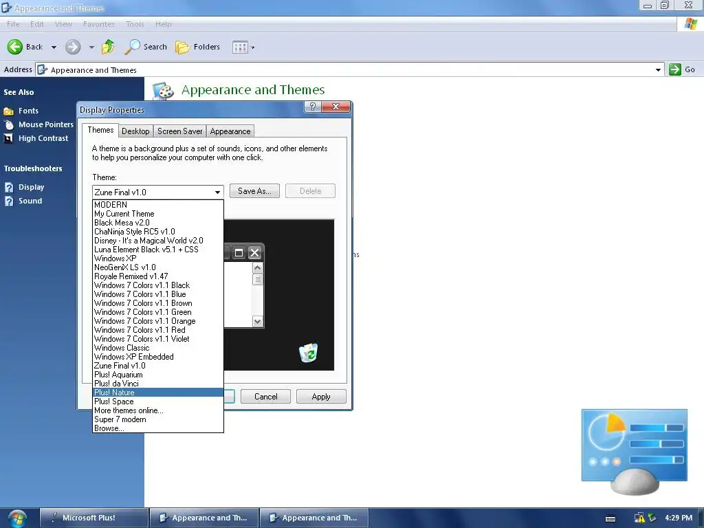The image size is (704, 528).
Task: Expand the Back history dropdown arrow
Action: (54, 47)
